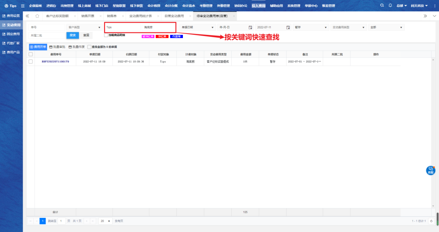Click the hamburger menu icon beside Tips
439x232 pixels.
coord(22,6)
